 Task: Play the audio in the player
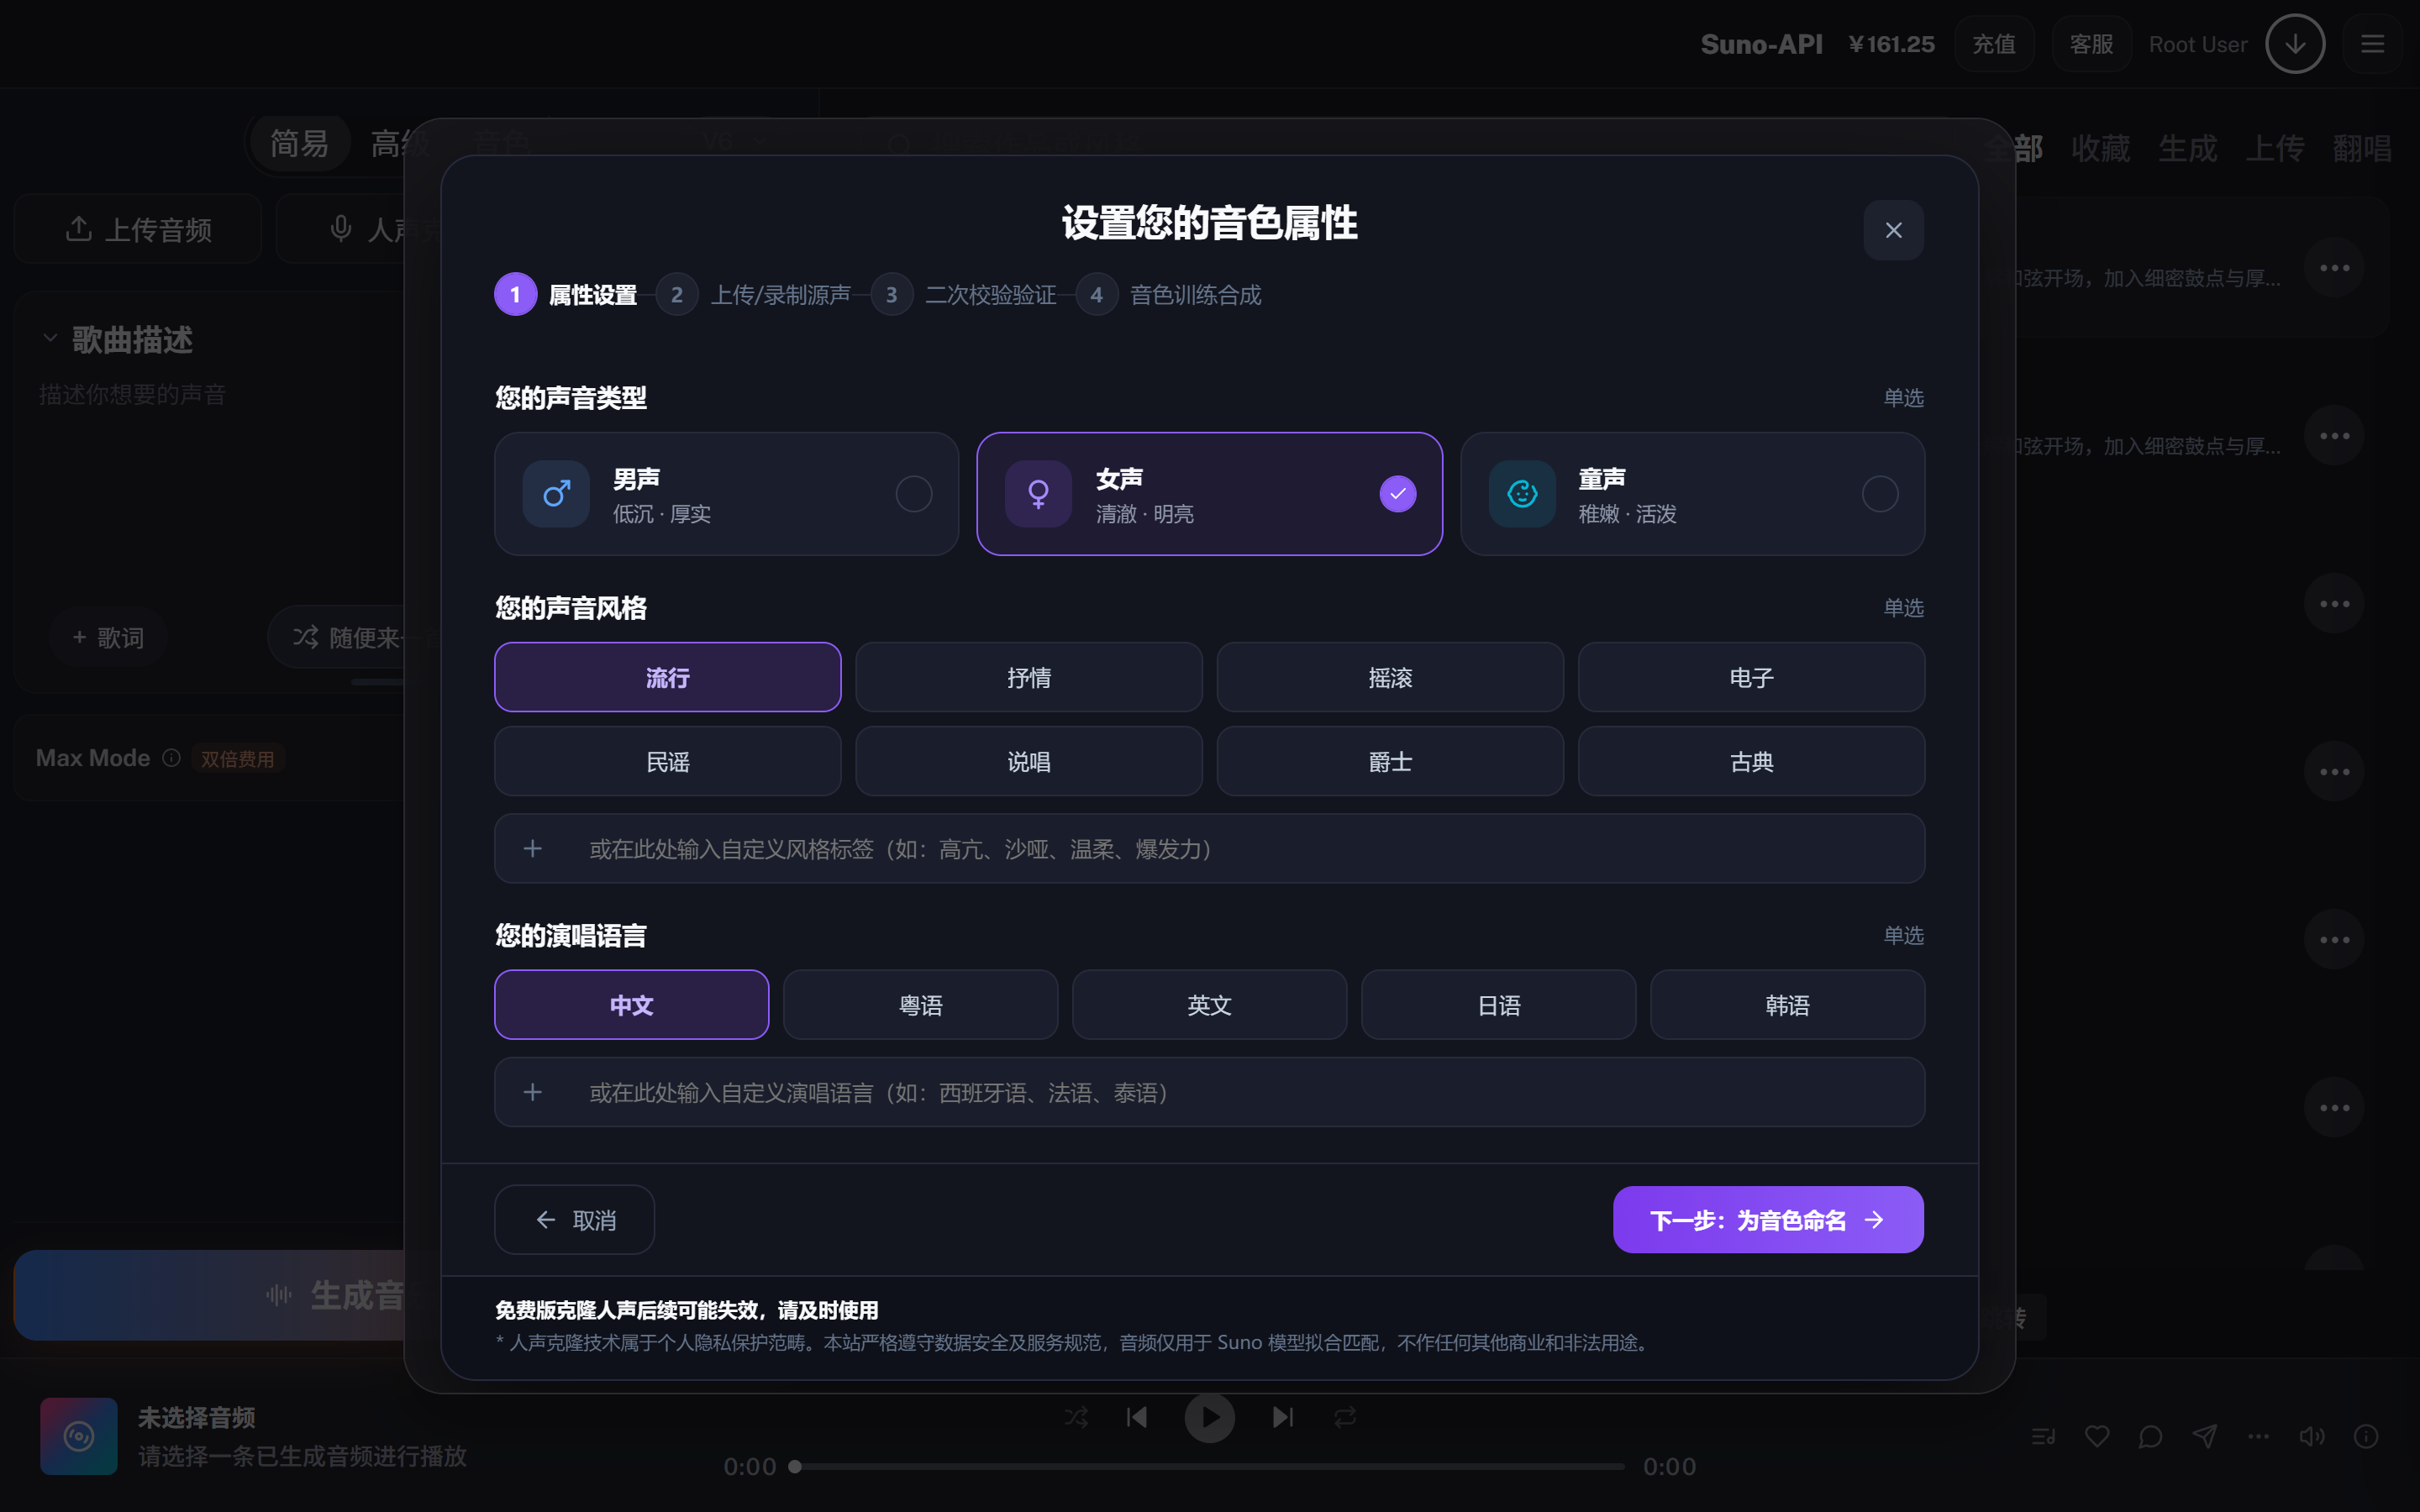(1209, 1417)
